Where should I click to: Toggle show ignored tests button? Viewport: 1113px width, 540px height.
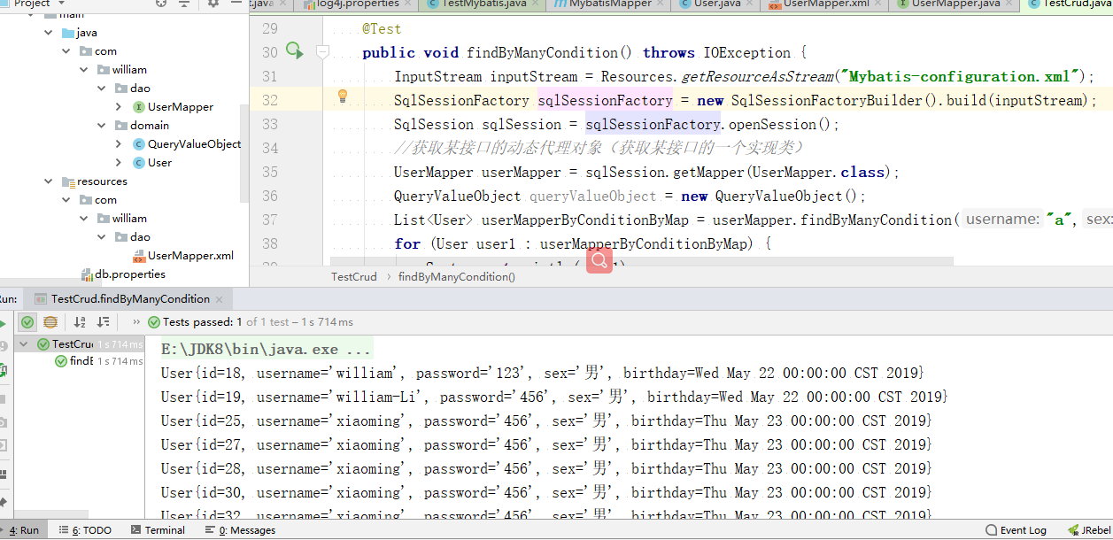(50, 322)
